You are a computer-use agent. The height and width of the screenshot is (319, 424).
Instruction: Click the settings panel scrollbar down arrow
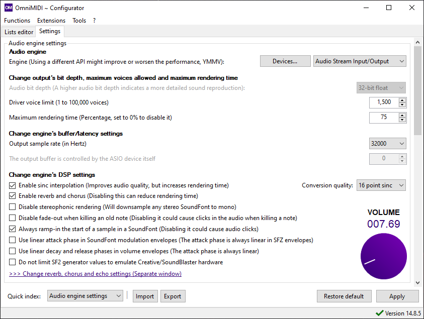click(417, 283)
